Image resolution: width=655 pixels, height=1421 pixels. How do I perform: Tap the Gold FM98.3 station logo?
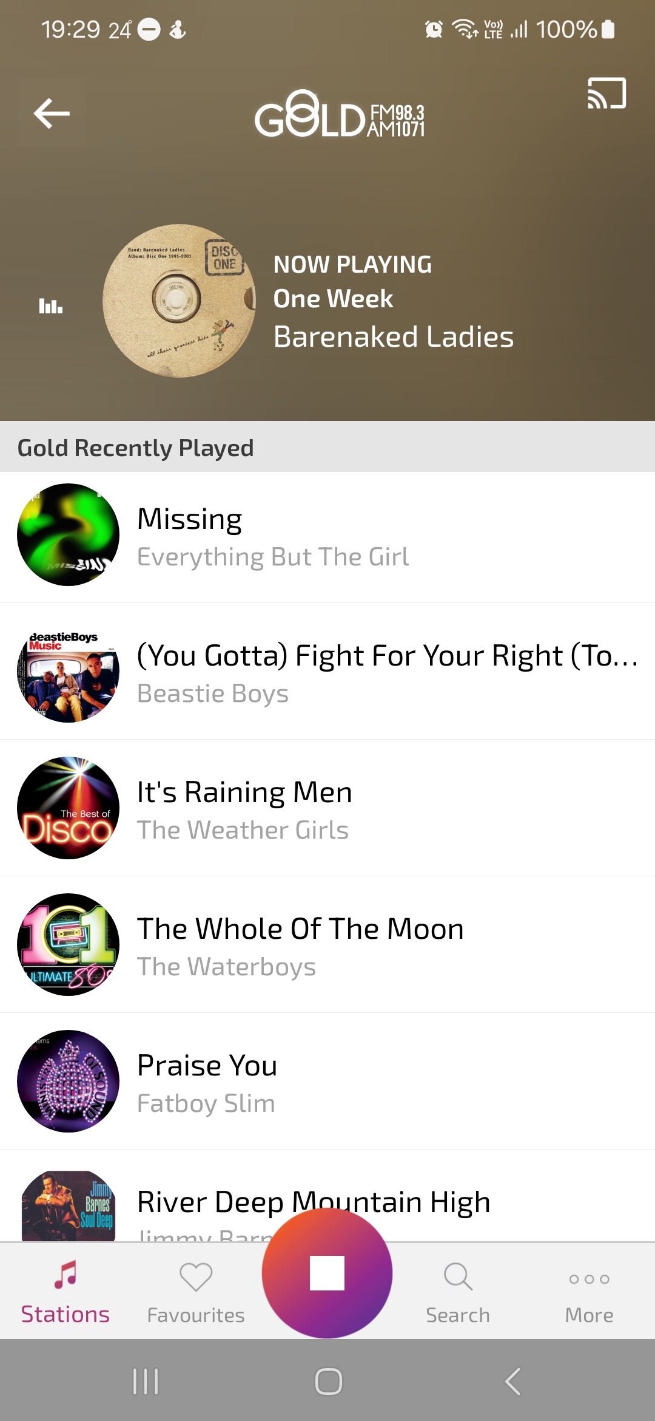pyautogui.click(x=340, y=114)
